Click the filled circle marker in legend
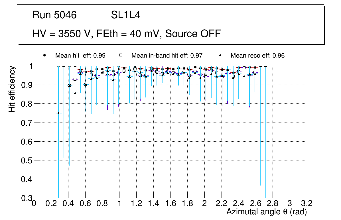This screenshot has height=220, width=341. [x=44, y=55]
